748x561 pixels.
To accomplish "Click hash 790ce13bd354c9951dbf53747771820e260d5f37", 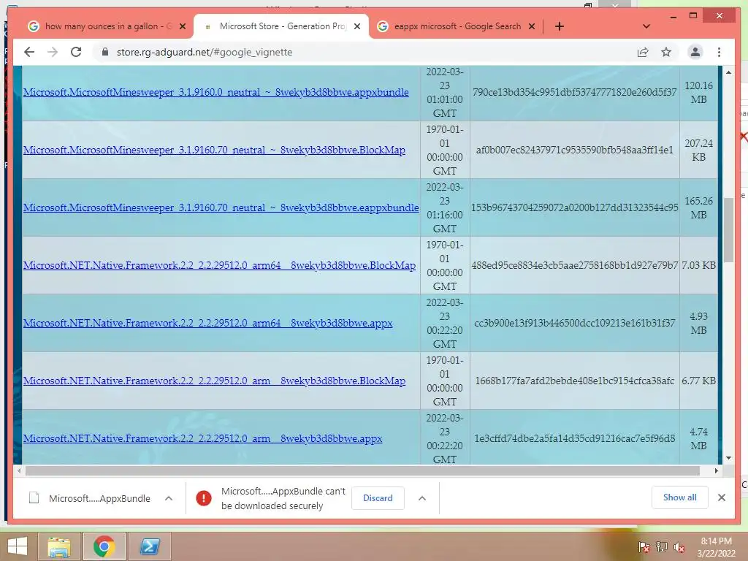I will (x=574, y=92).
